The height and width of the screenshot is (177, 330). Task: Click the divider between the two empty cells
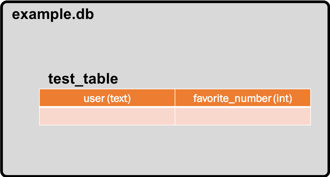175,116
